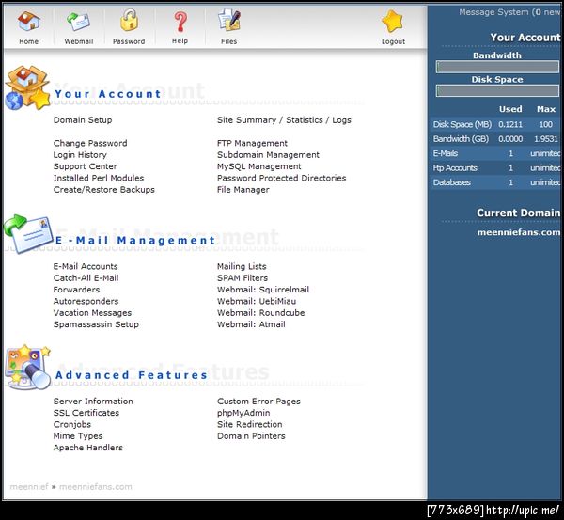Image resolution: width=564 pixels, height=520 pixels.
Task: Open Message System in sidebar
Action: [509, 12]
